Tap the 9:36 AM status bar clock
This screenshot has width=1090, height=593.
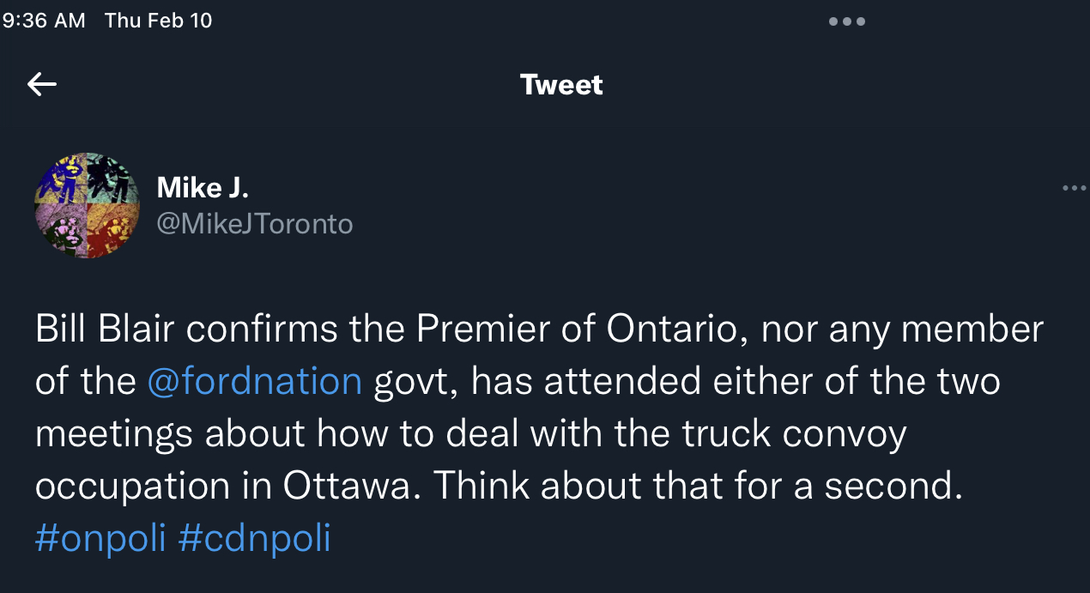pyautogui.click(x=43, y=21)
